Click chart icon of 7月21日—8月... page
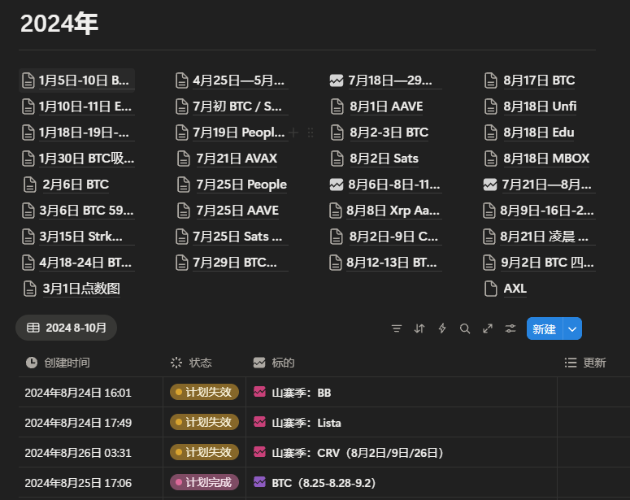Screen dimensions: 630x500 point(490,185)
